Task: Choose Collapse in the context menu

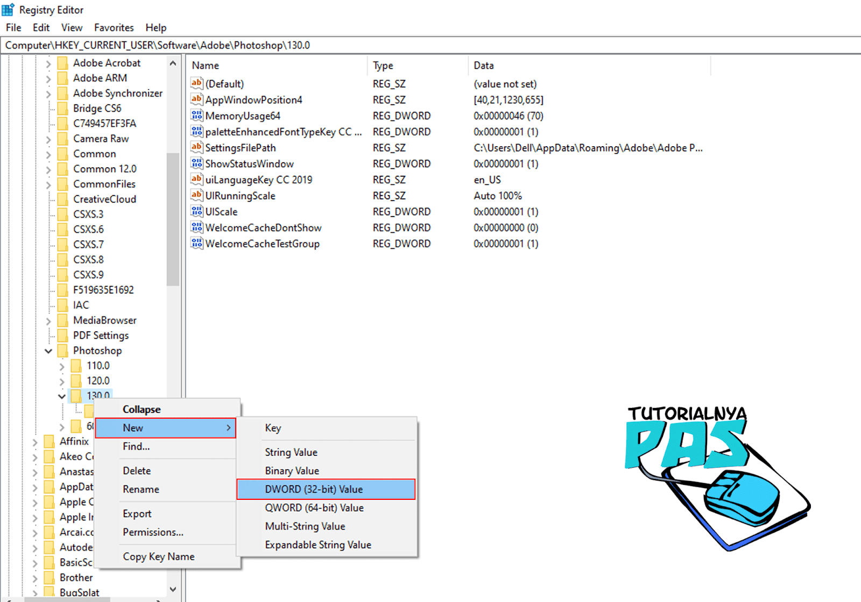Action: point(166,410)
